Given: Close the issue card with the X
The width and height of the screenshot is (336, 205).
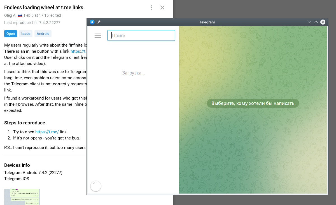Looking at the screenshot, I should pyautogui.click(x=162, y=8).
